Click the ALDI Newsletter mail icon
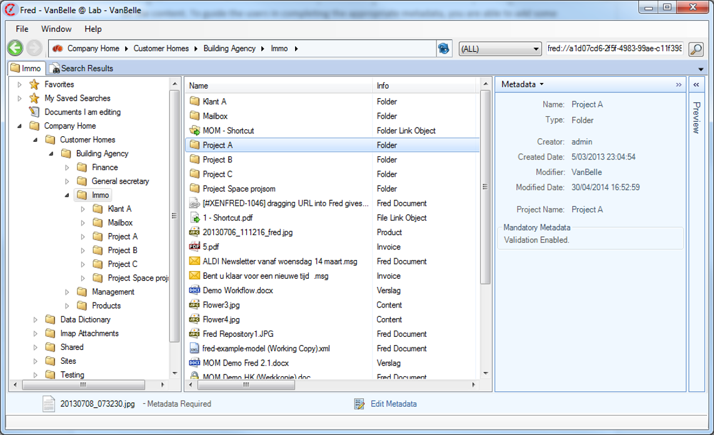This screenshot has height=435, width=714. (194, 261)
